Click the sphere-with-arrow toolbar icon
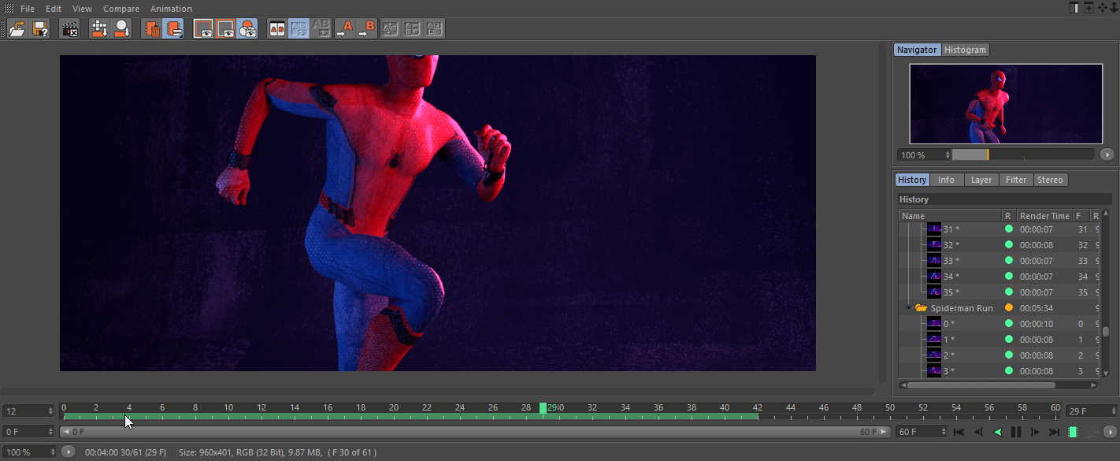The image size is (1120, 461). (x=122, y=29)
